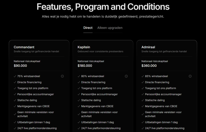The image size is (206, 132).
Task: Show the info icon details for 85% winstaandeel
Action: [190, 76]
